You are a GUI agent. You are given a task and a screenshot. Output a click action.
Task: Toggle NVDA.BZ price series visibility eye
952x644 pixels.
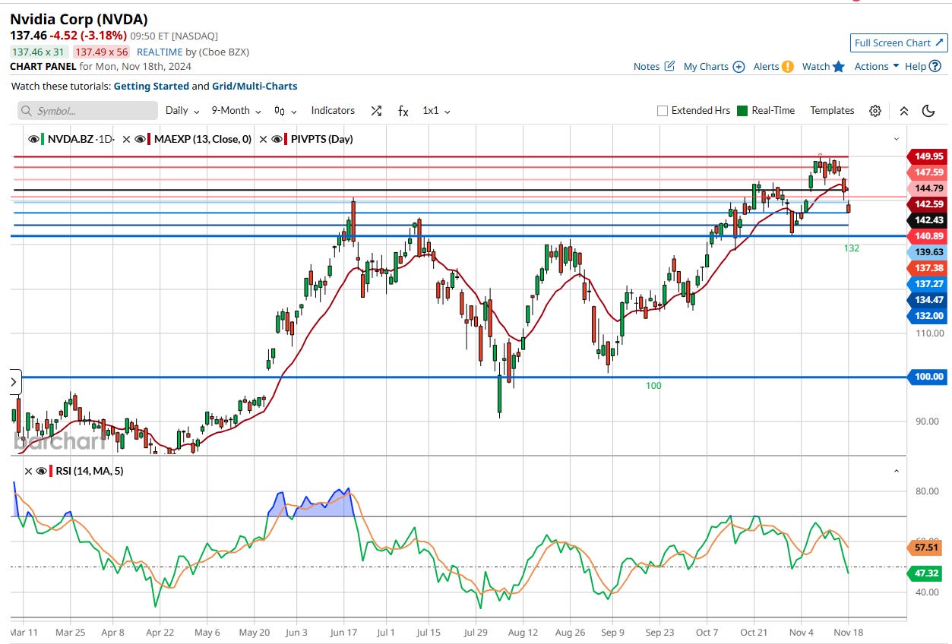pos(33,139)
